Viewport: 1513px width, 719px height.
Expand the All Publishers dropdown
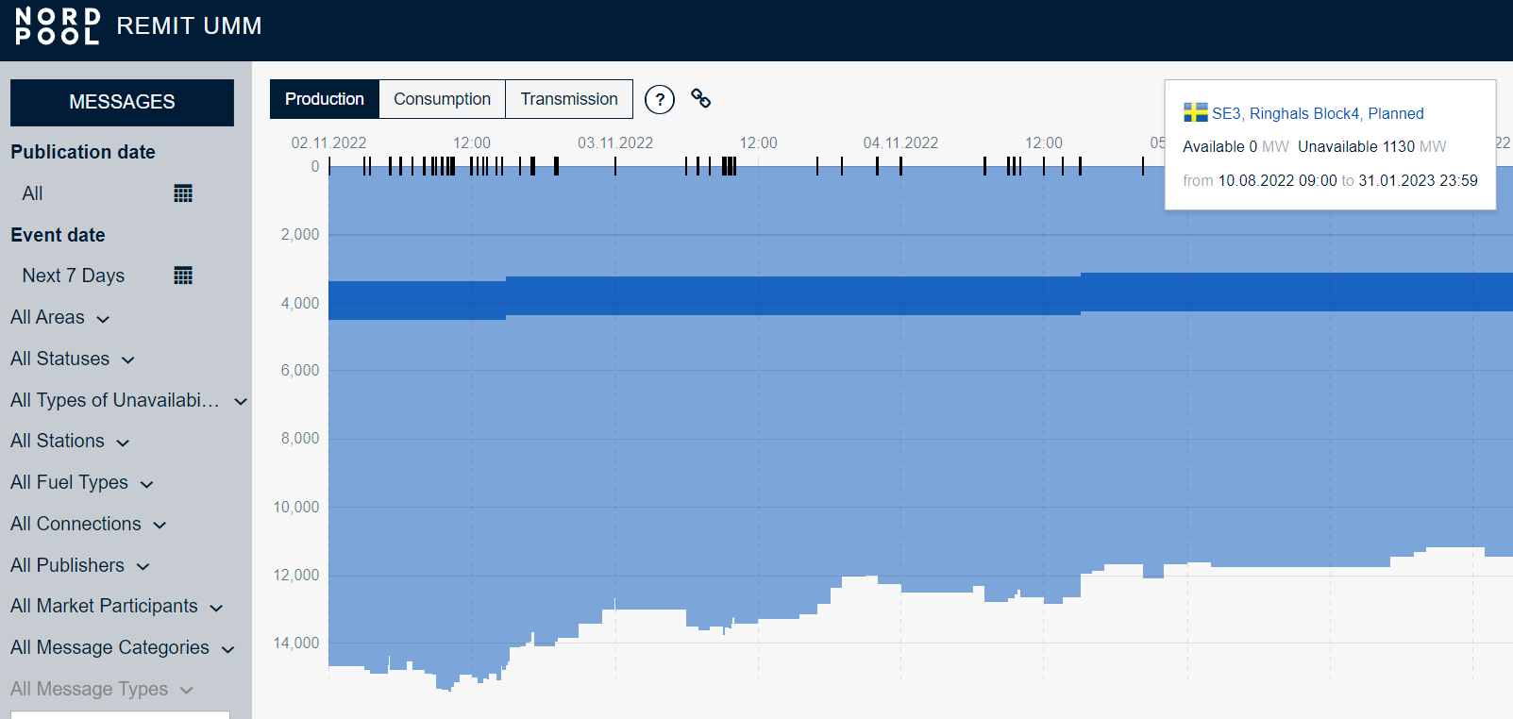[80, 566]
